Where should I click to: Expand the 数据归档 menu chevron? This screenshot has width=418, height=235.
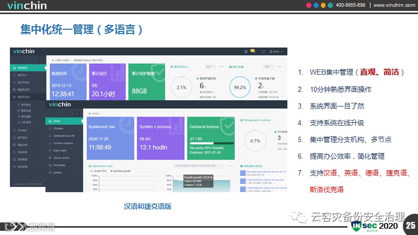(42, 145)
